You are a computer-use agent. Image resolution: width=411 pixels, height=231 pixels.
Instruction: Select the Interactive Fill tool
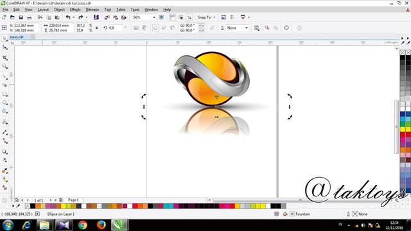(x=4, y=180)
